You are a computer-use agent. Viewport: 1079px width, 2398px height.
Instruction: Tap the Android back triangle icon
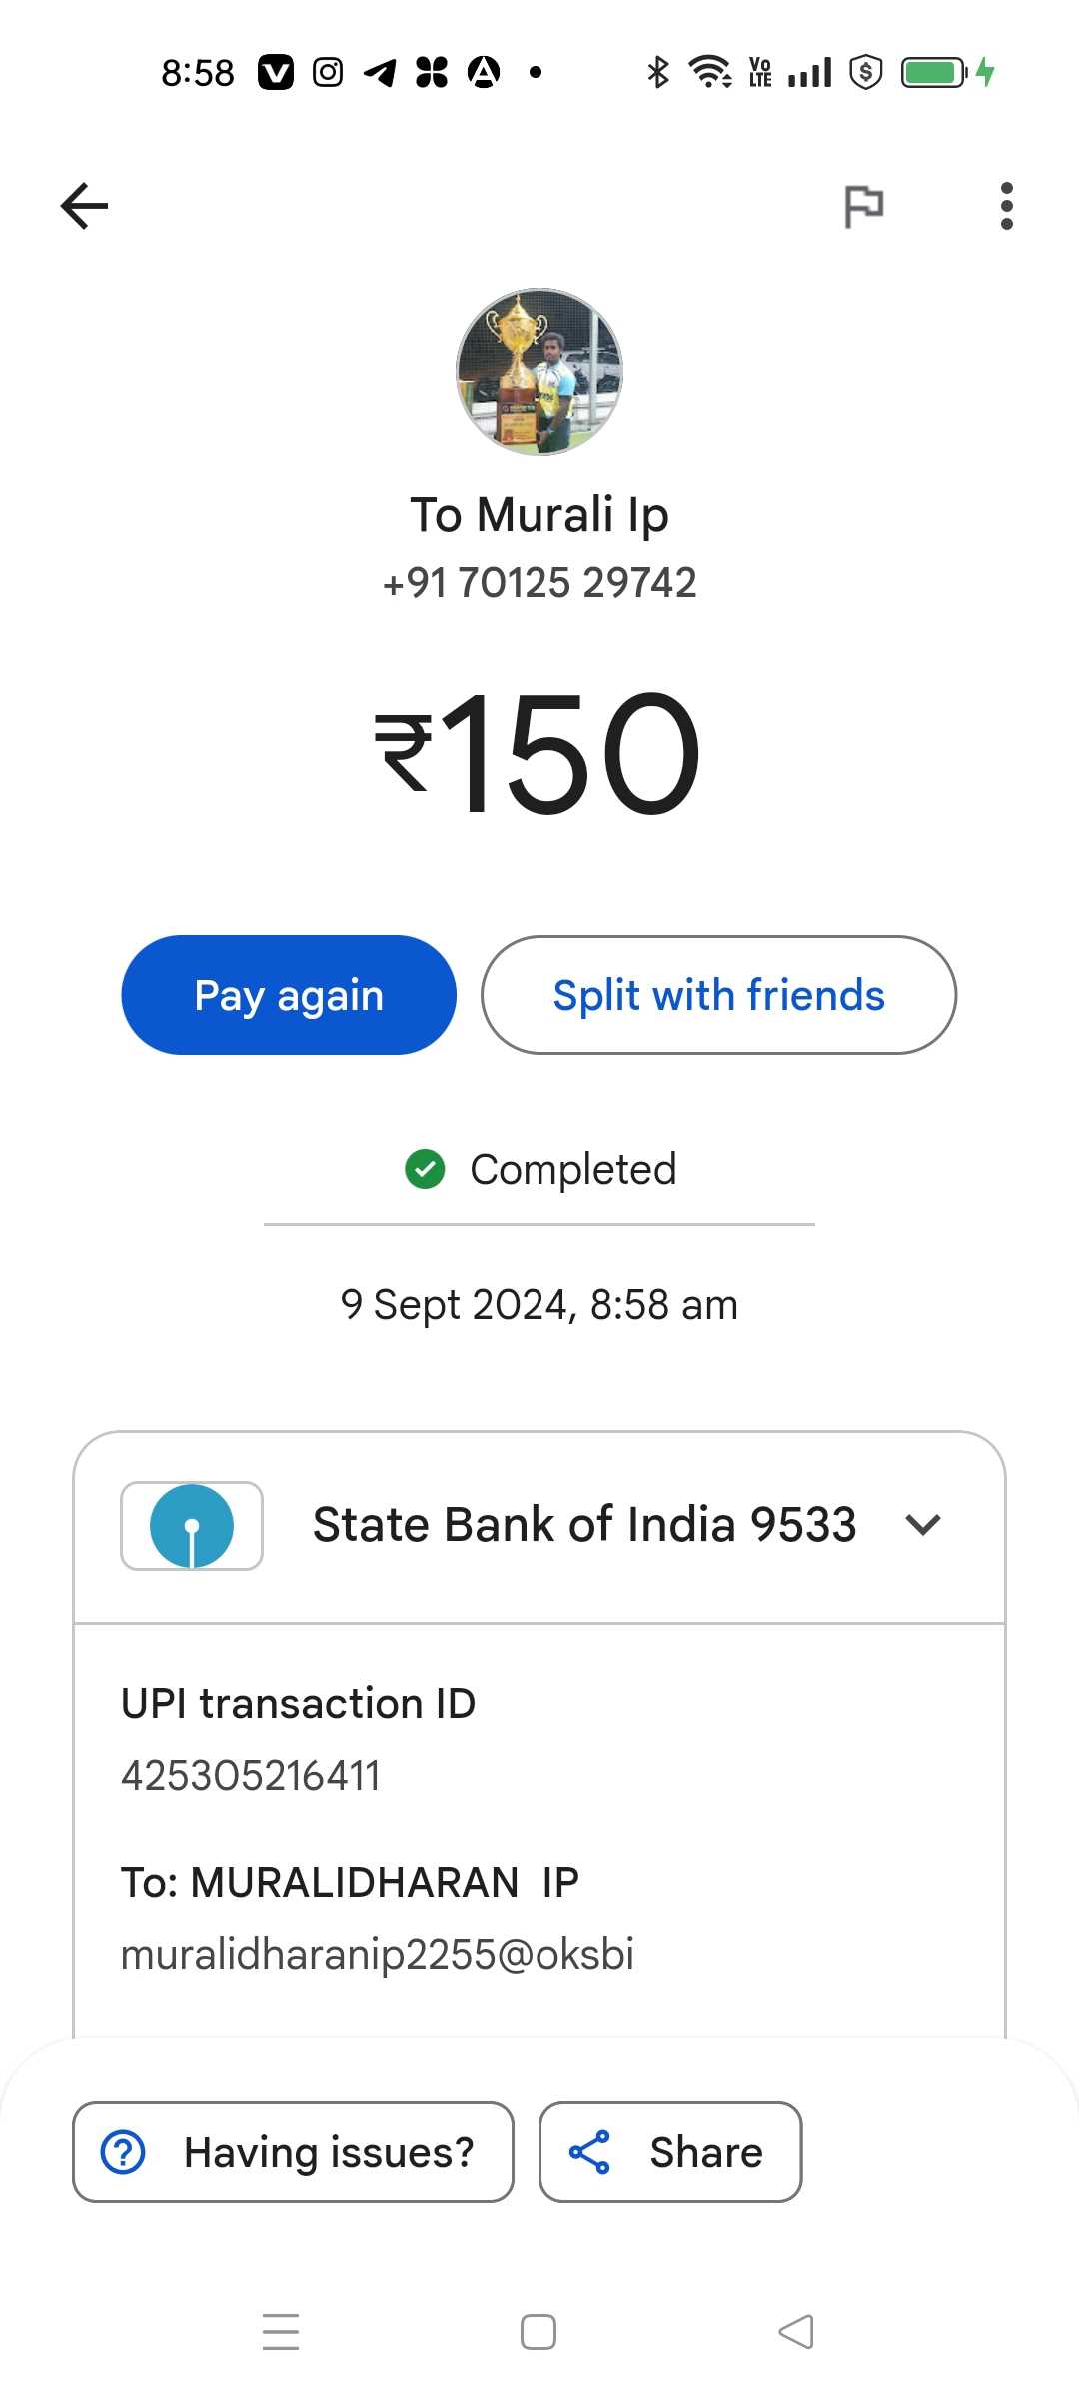[x=796, y=2332]
